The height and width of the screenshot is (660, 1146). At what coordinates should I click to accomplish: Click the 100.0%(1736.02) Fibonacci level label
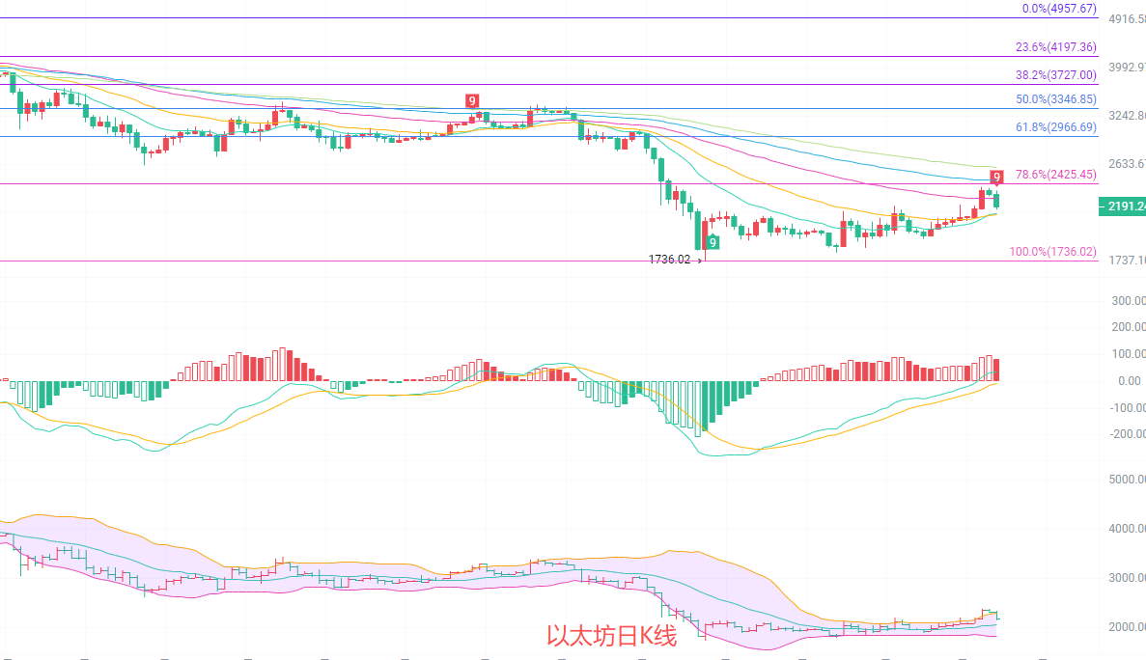(x=1052, y=252)
